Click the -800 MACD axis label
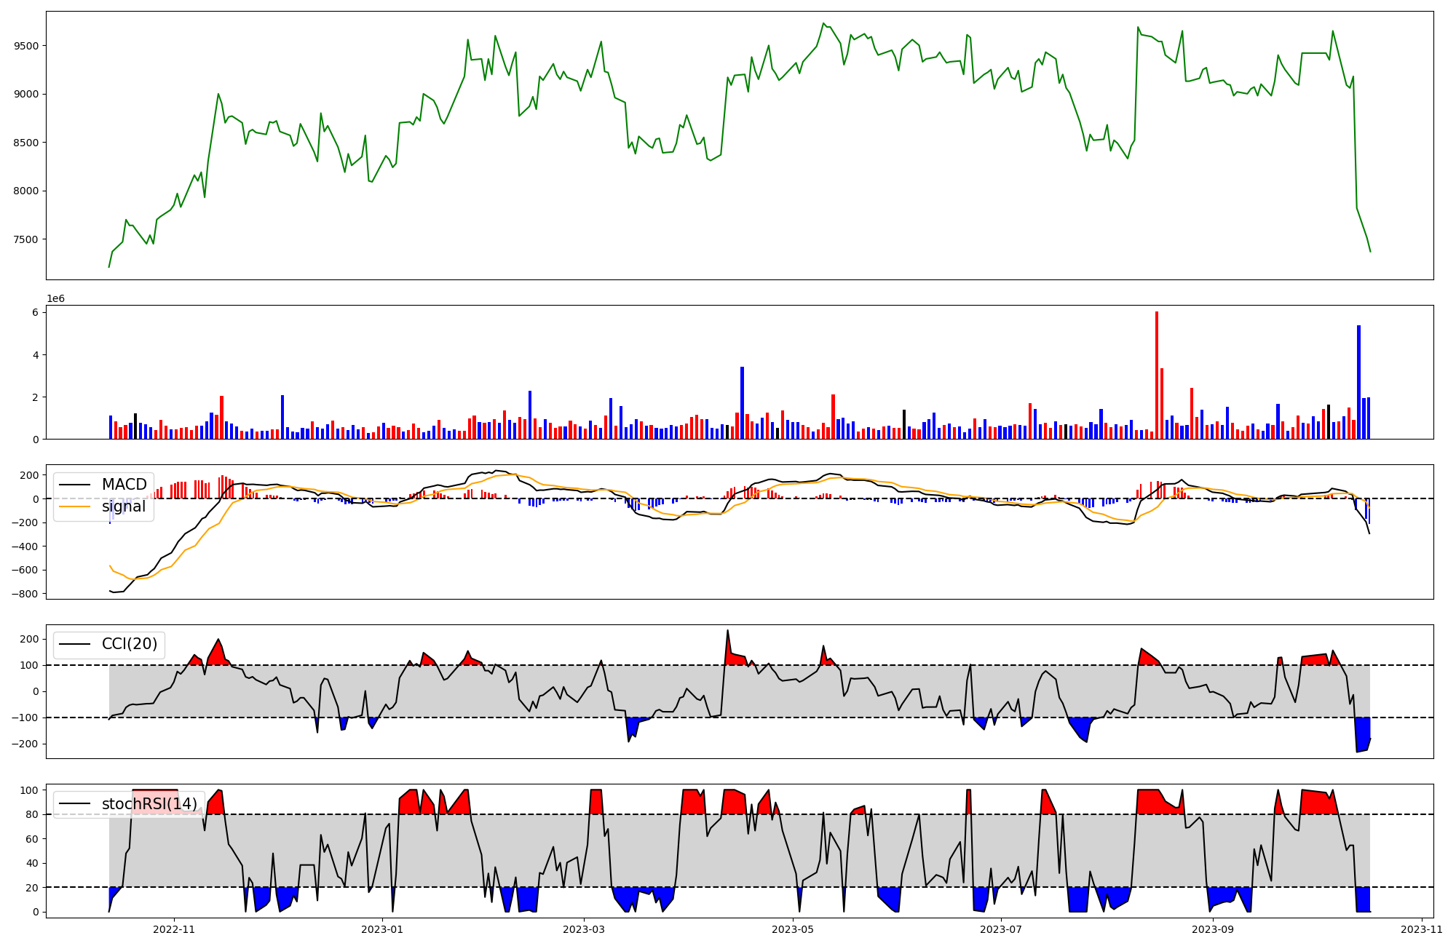 click(x=25, y=594)
